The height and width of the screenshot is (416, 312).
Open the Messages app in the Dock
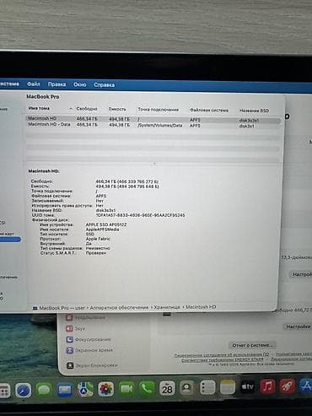pyautogui.click(x=44, y=390)
